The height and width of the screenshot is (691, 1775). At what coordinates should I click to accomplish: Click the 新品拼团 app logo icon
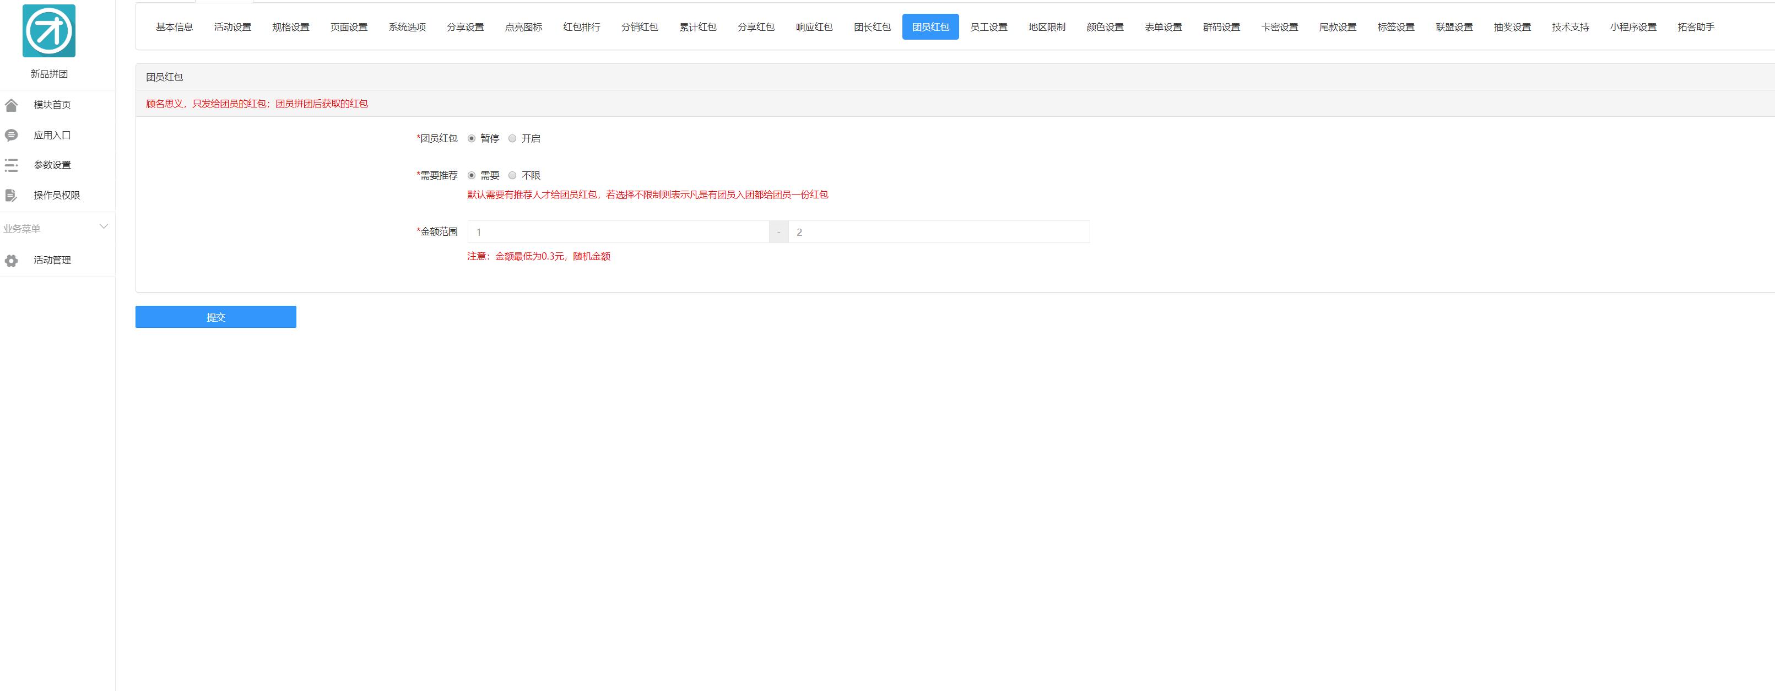click(49, 30)
